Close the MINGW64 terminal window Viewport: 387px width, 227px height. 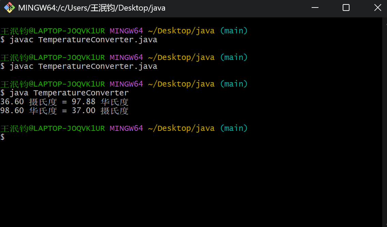[x=377, y=7]
